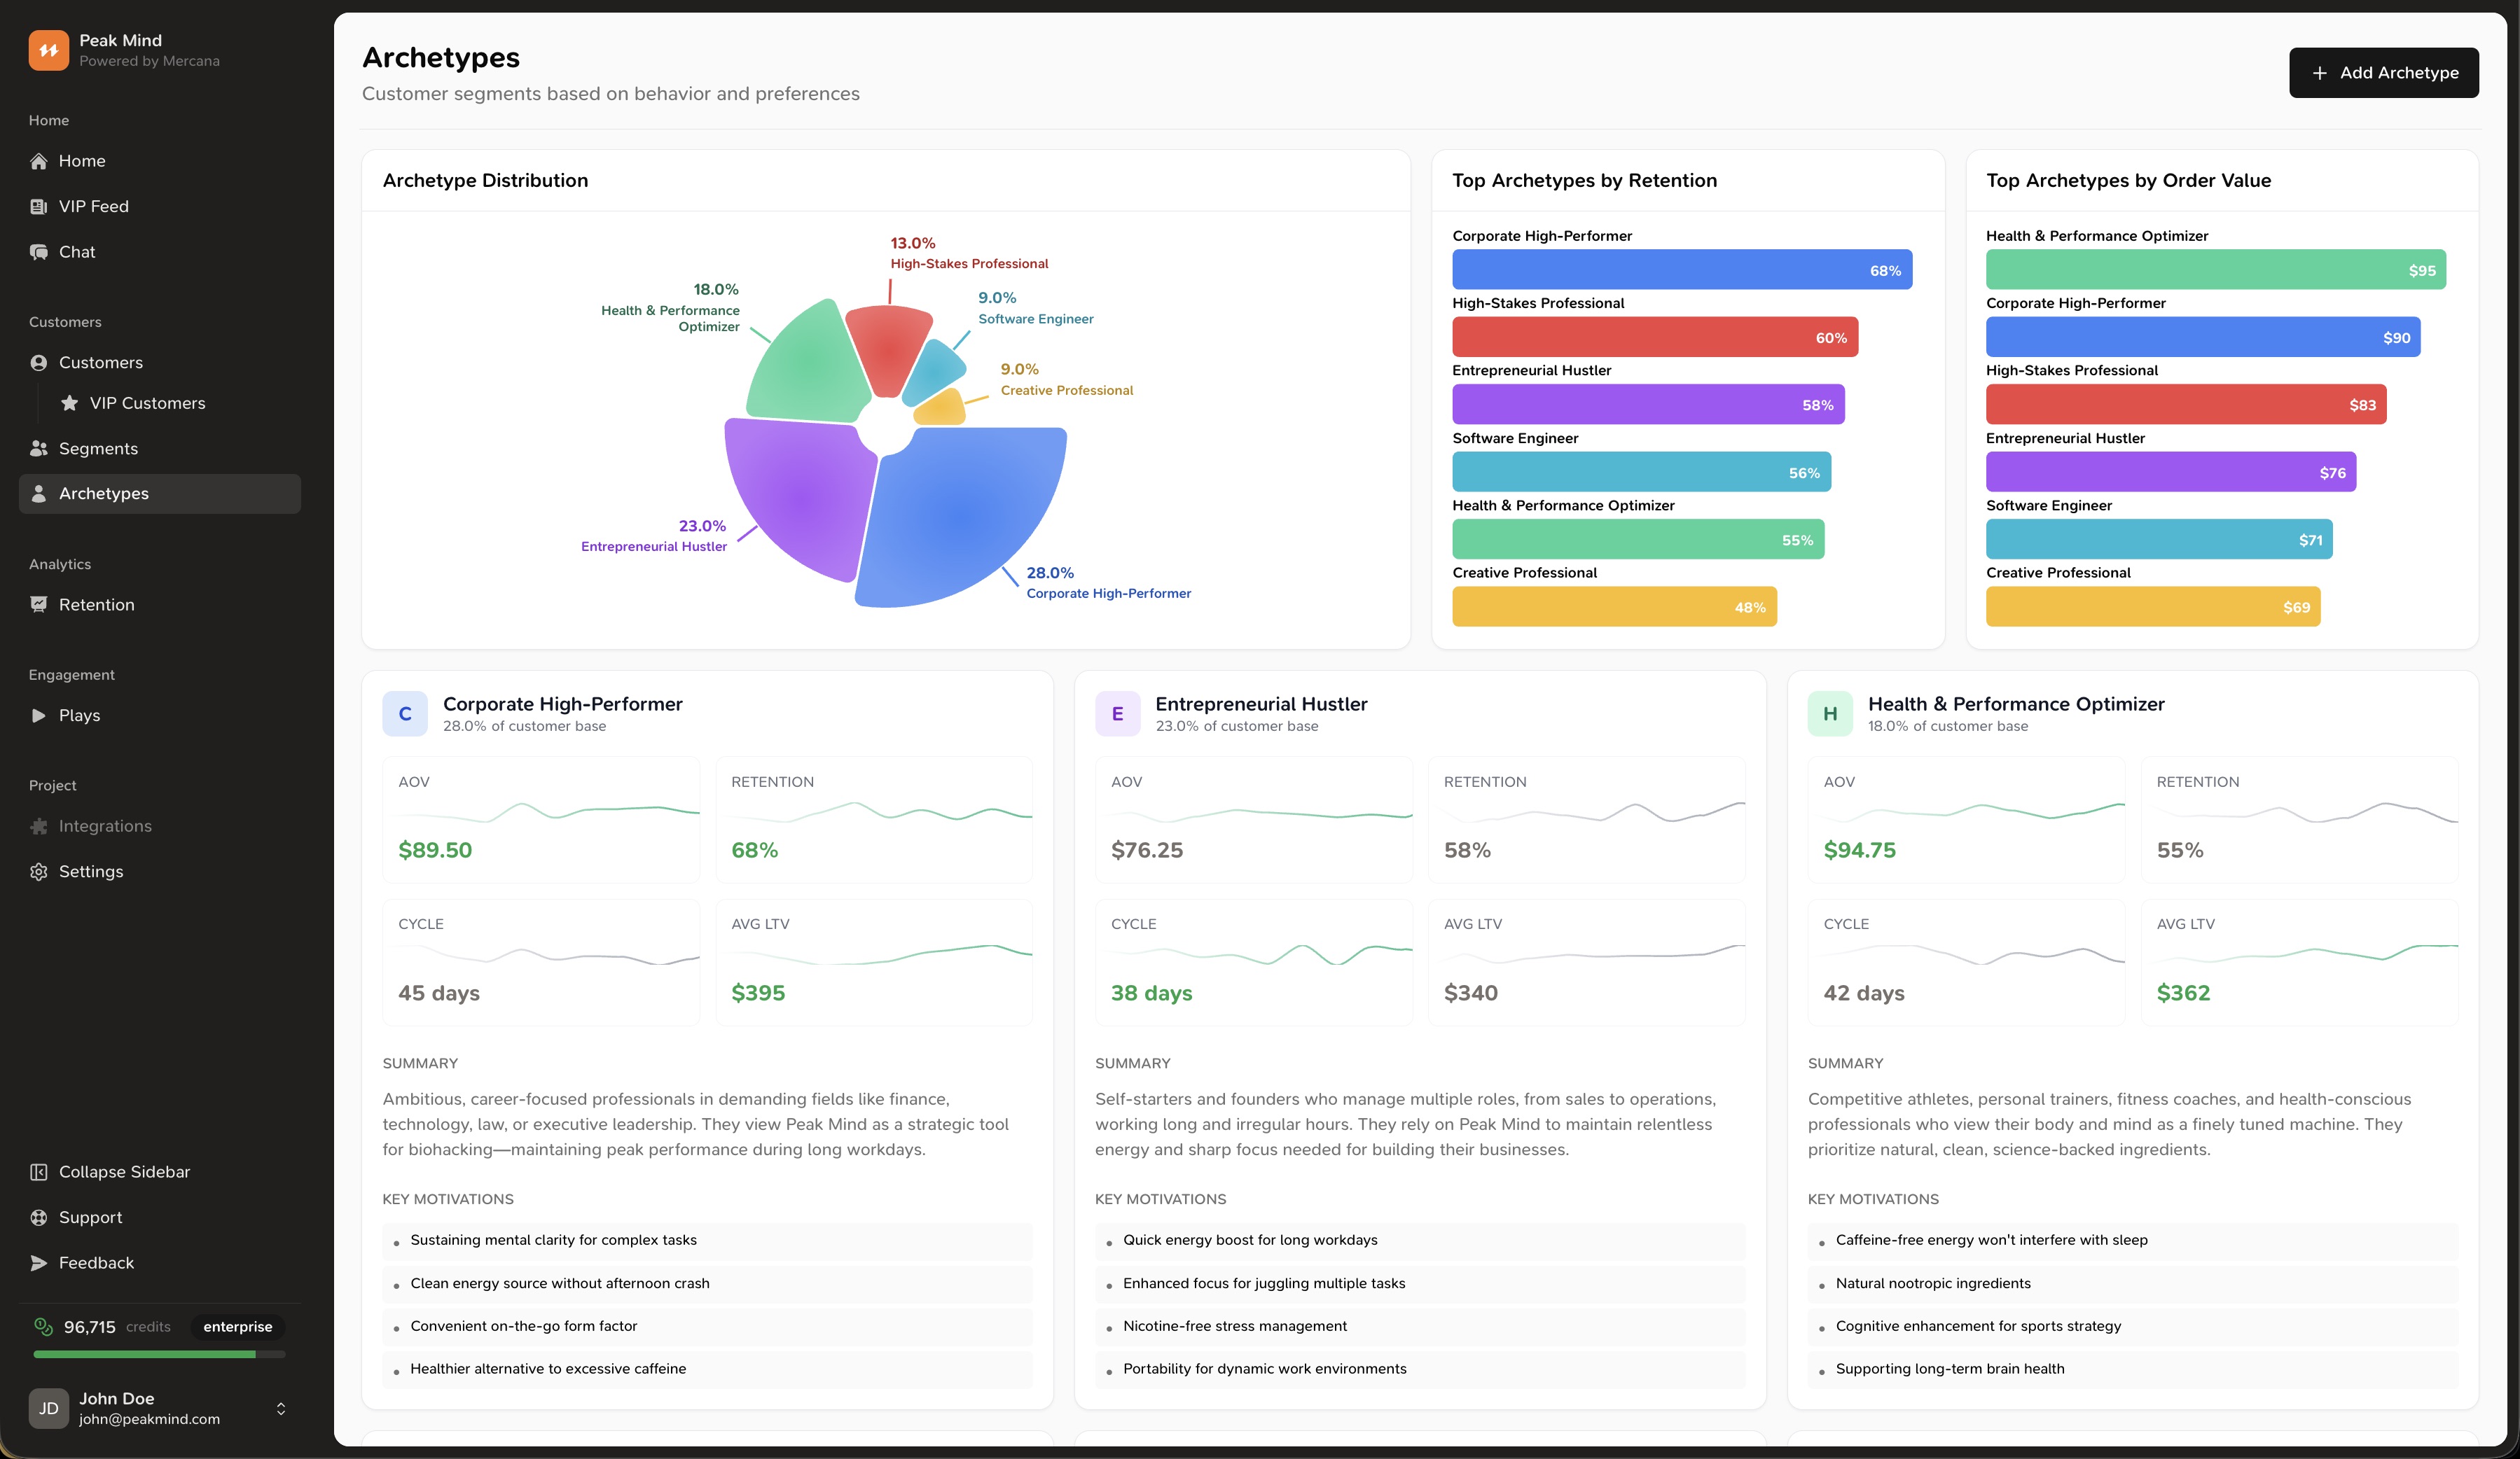Open the Retention analytics icon
Viewport: 2520px width, 1459px height.
[39, 605]
